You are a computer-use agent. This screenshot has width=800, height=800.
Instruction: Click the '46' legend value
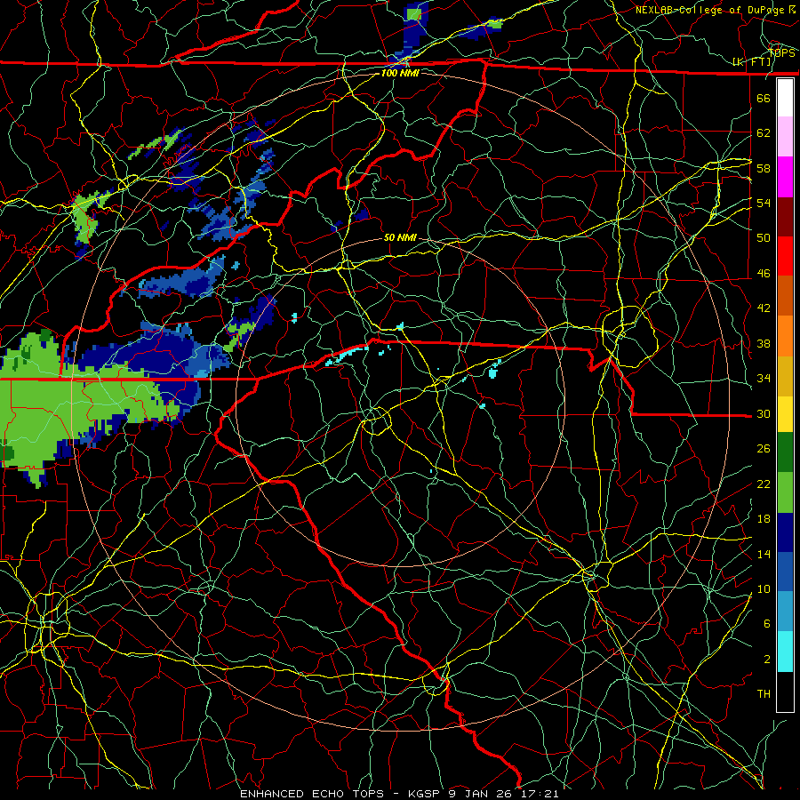(764, 274)
